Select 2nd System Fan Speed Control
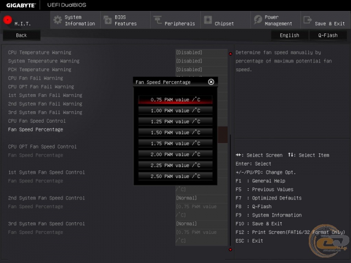 47,198
